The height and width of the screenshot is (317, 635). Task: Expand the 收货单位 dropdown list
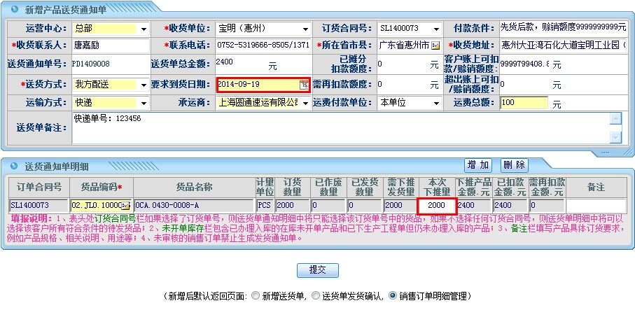pyautogui.click(x=305, y=29)
